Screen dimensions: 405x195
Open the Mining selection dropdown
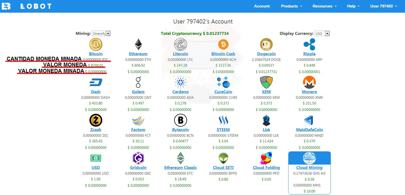pos(101,34)
